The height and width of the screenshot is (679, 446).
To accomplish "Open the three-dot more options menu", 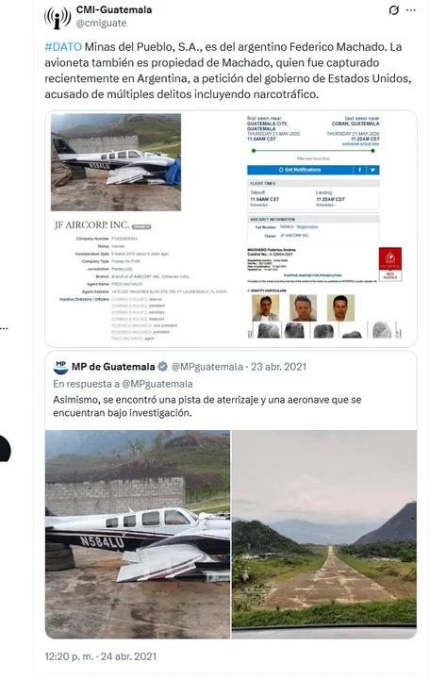I will [411, 10].
